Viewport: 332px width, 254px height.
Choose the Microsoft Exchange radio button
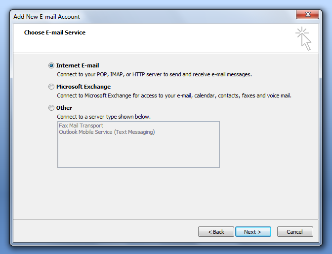(51, 87)
